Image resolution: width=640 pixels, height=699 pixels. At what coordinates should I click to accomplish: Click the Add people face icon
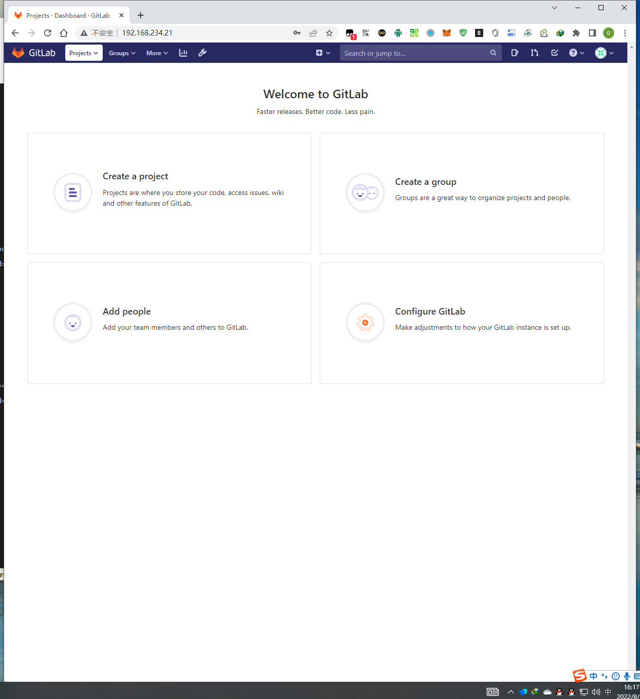click(73, 322)
